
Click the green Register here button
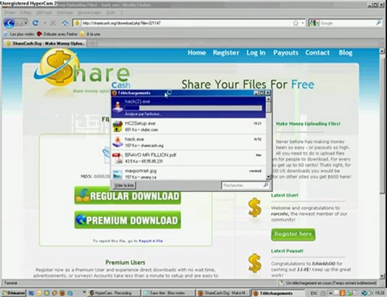tap(293, 234)
